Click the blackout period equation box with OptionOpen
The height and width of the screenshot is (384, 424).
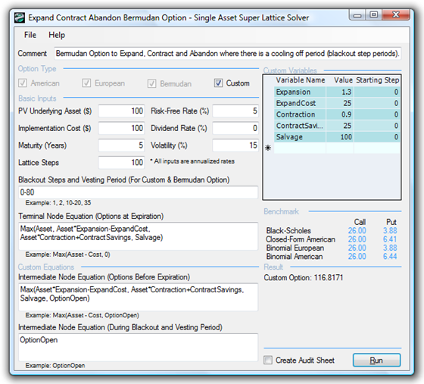[x=138, y=348]
